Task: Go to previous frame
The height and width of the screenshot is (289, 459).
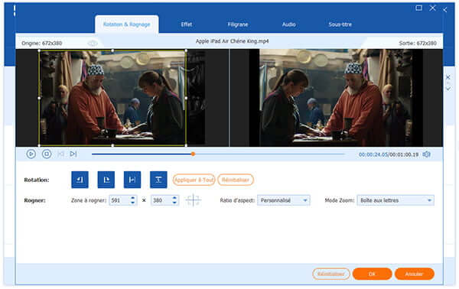Action: (x=61, y=154)
